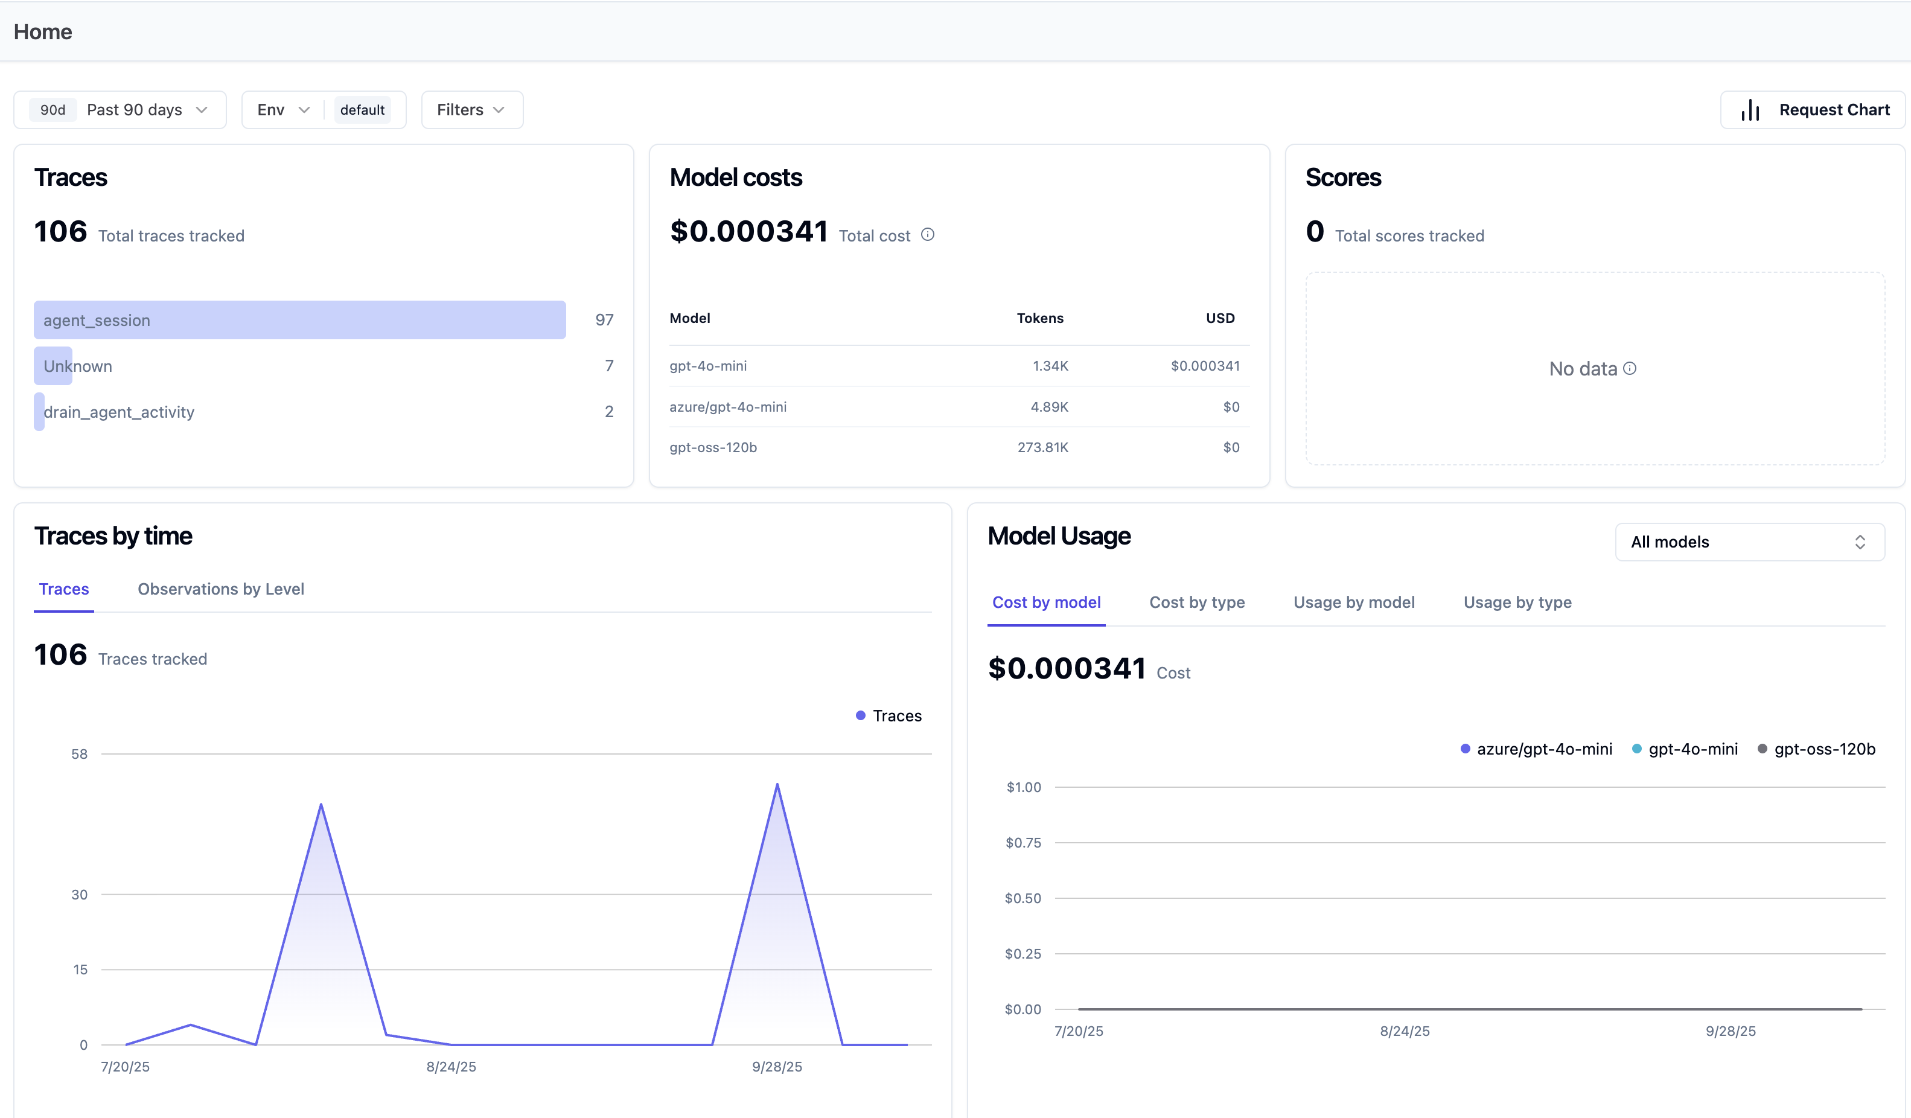This screenshot has width=1911, height=1118.
Task: Click the info icon next to Total cost
Action: pyautogui.click(x=928, y=235)
